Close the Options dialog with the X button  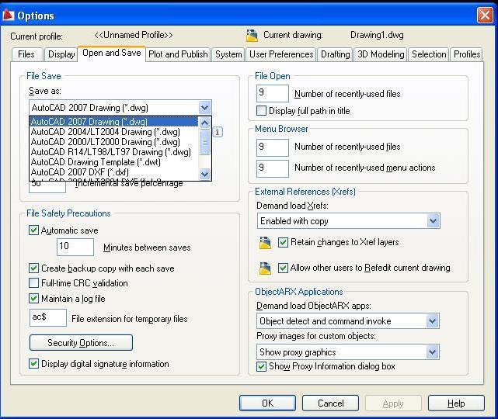pos(485,15)
